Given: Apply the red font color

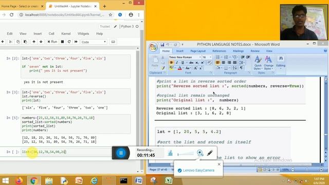Looking at the screenshot, I should pos(179,68).
